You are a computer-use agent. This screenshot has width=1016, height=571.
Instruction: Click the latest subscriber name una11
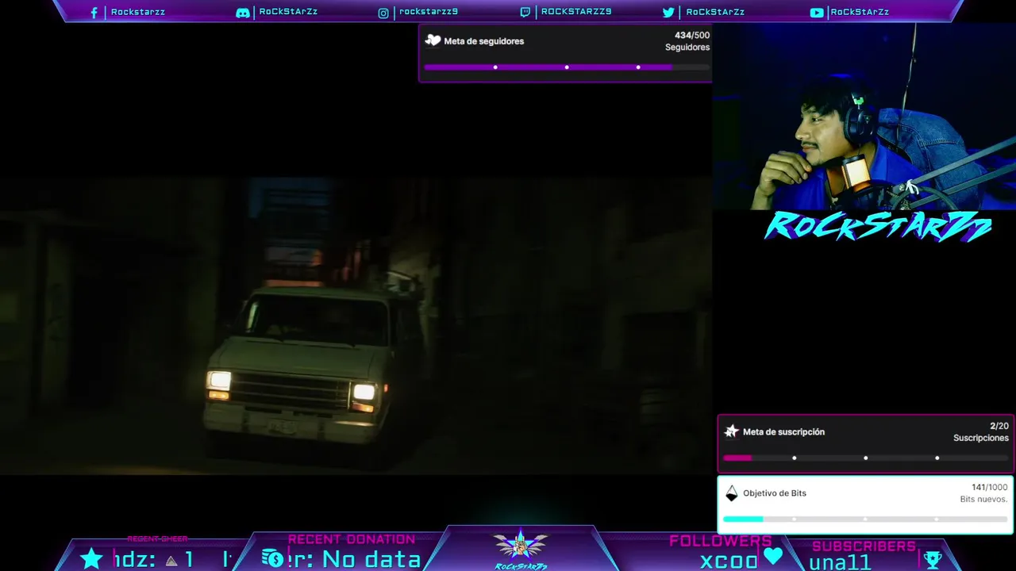coord(840,562)
